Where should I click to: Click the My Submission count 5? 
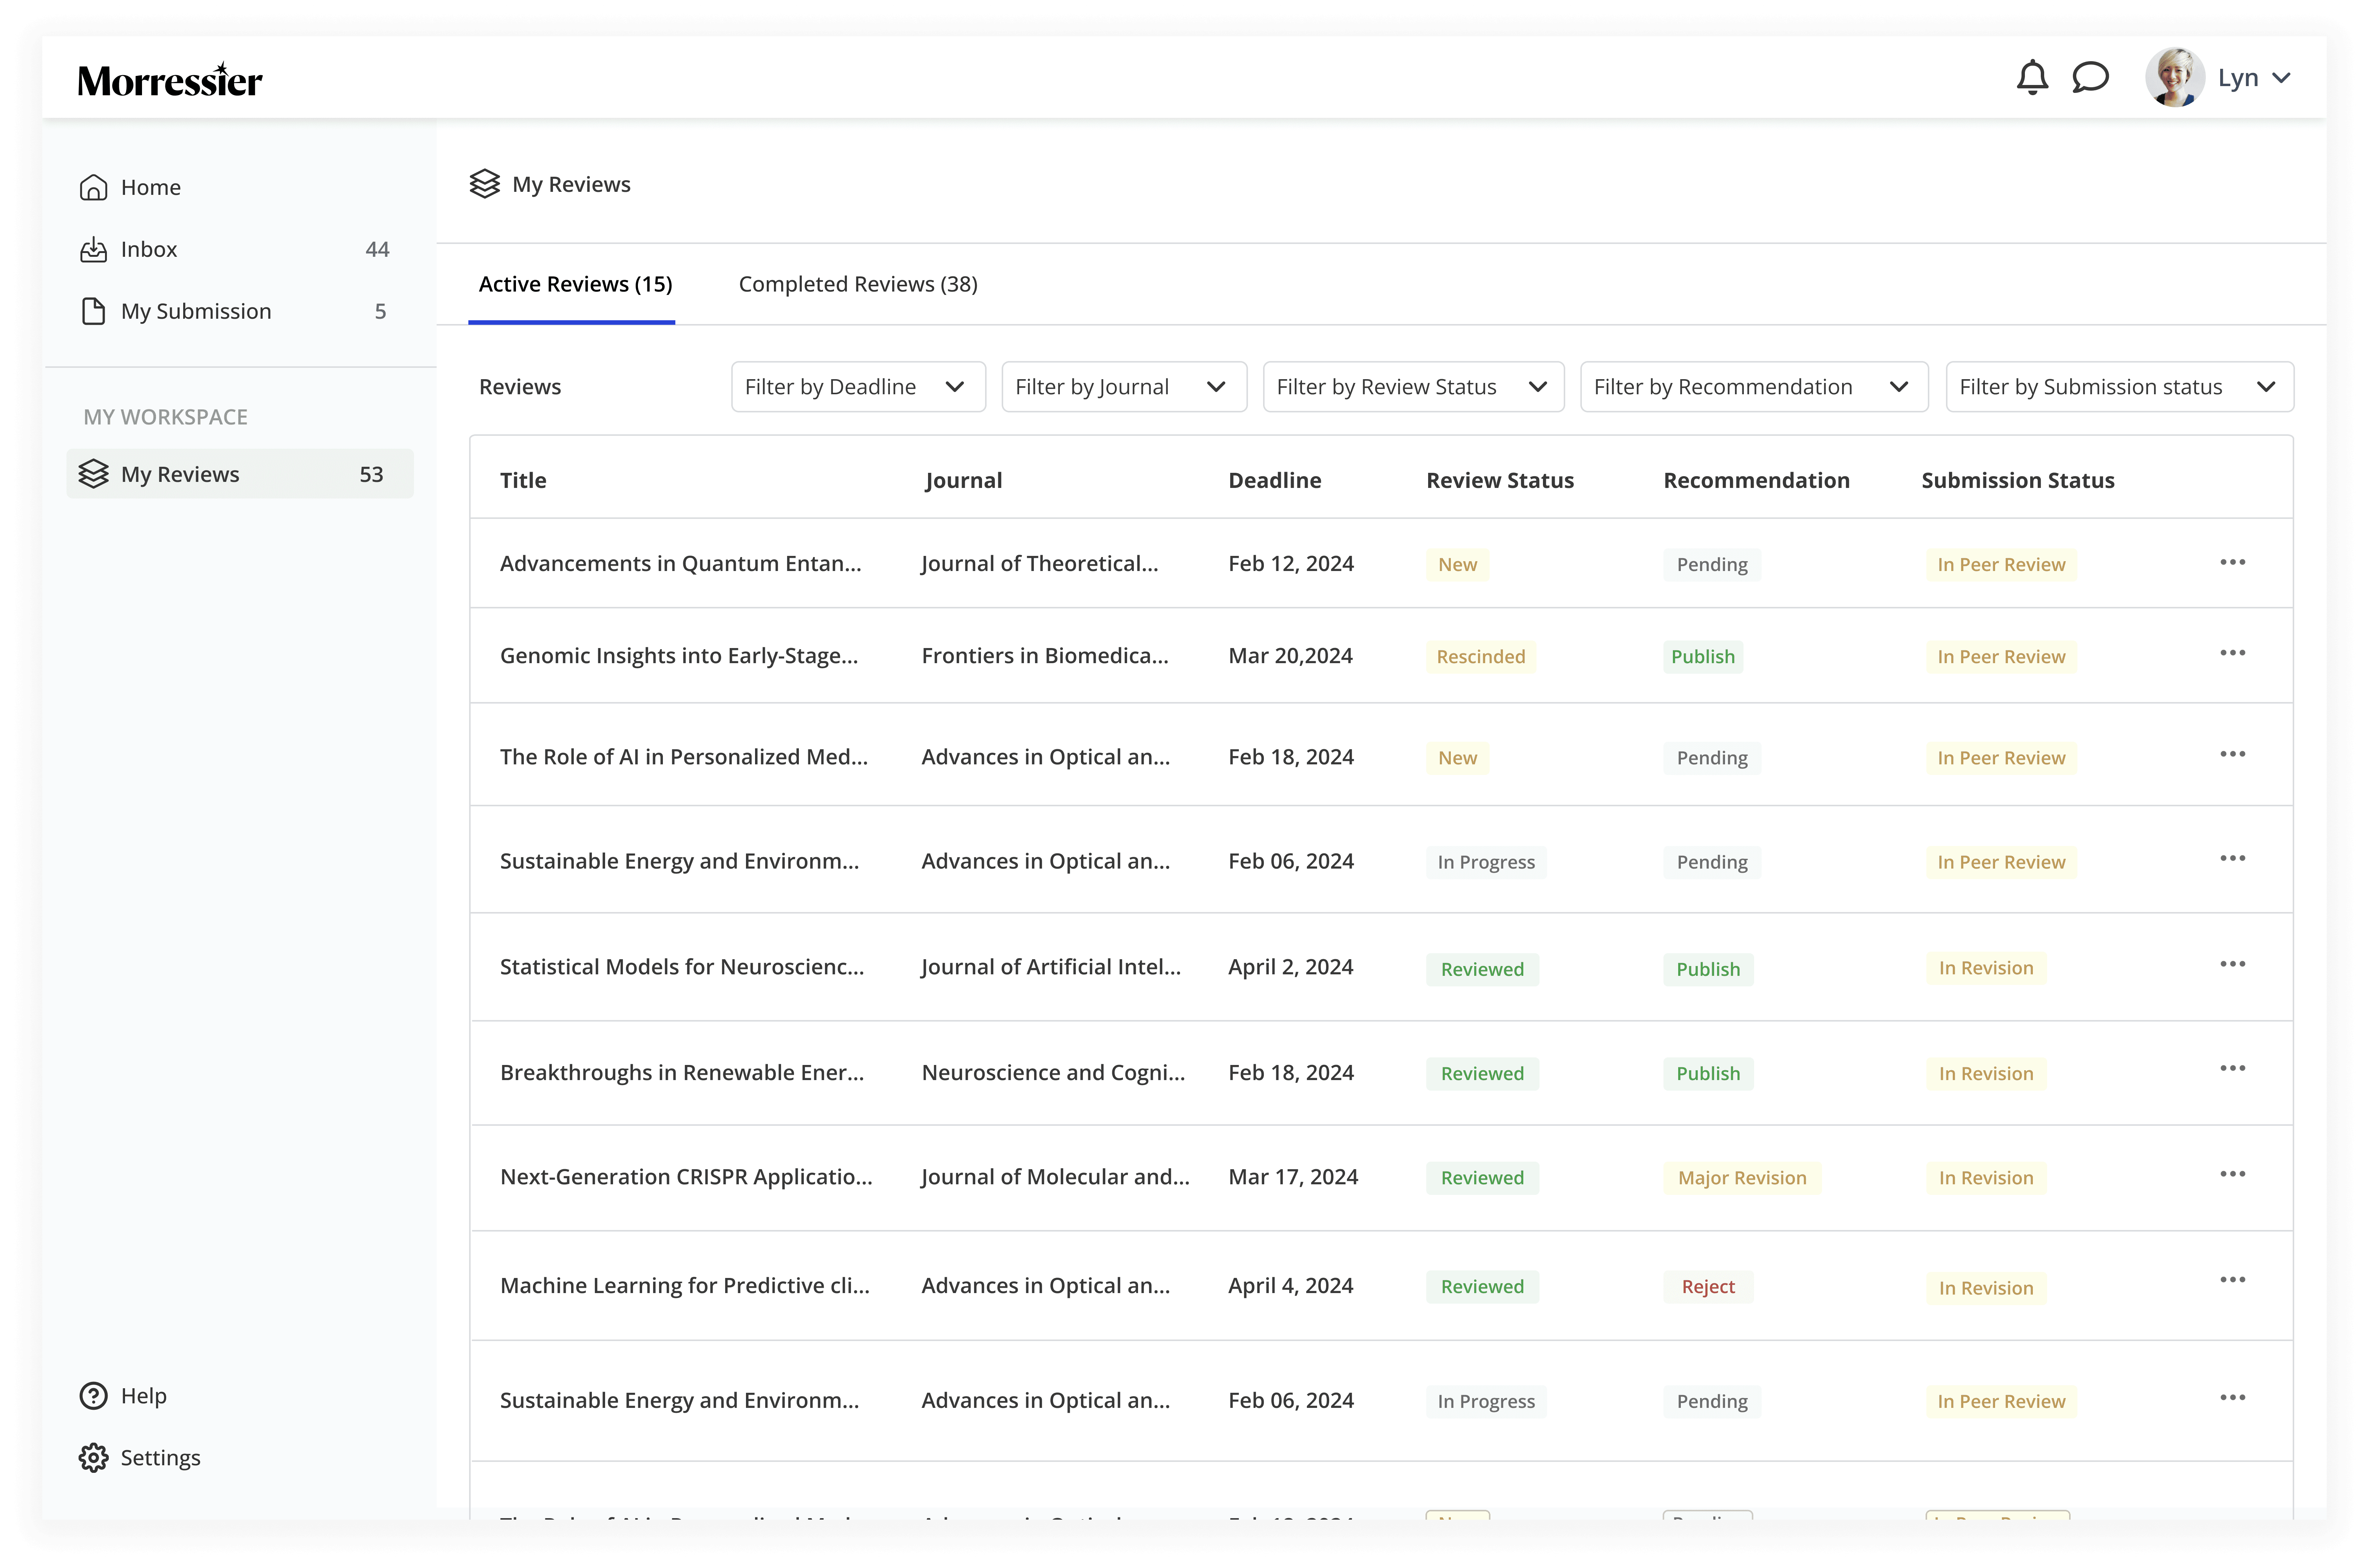click(380, 311)
